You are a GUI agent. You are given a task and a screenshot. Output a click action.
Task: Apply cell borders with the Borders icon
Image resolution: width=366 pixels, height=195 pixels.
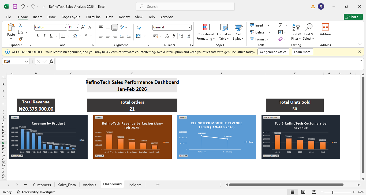(x=63, y=36)
